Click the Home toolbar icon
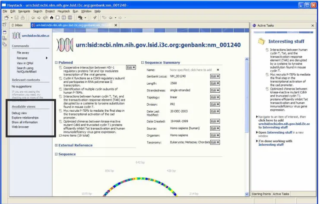Image resolution: width=320 pixels, height=204 pixels. (52, 18)
